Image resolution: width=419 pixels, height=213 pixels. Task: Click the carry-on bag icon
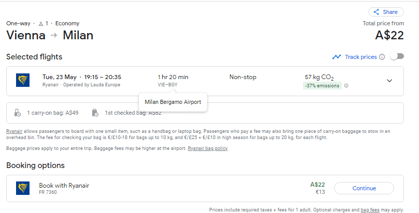coord(18,113)
